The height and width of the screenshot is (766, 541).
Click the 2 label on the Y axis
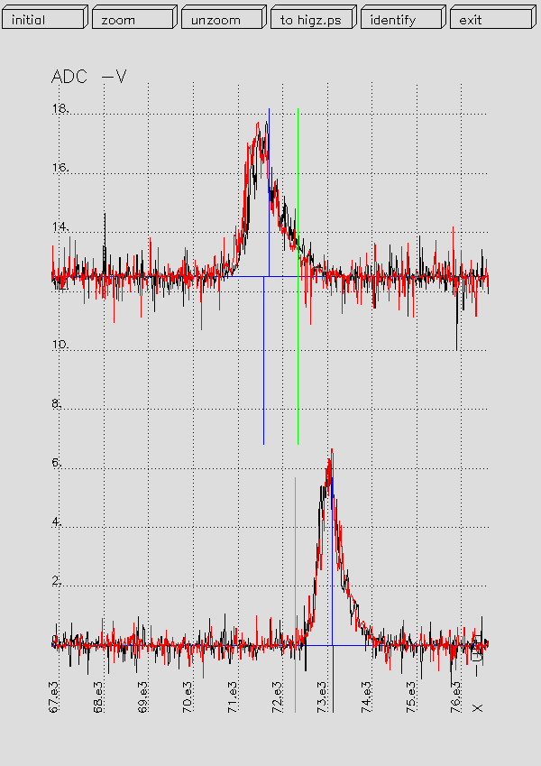(56, 582)
